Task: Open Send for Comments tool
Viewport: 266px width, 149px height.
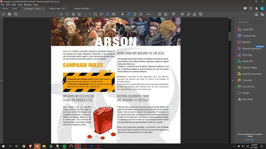Action: tap(249, 74)
